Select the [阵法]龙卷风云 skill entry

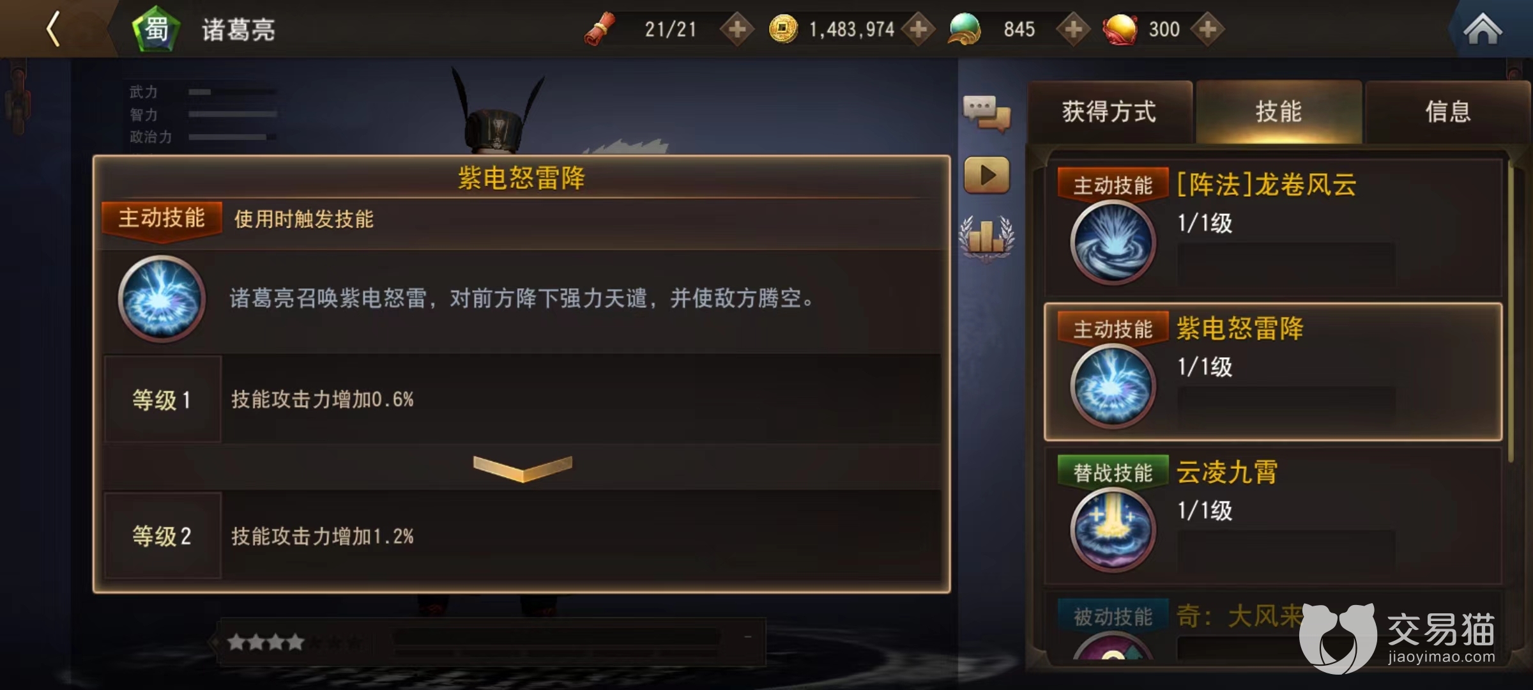pos(1273,227)
